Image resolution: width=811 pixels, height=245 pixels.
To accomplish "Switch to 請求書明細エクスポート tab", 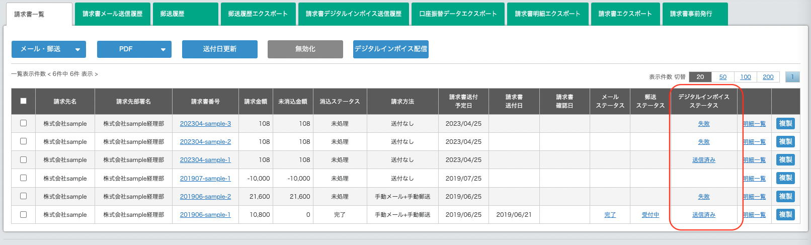I will coord(547,14).
